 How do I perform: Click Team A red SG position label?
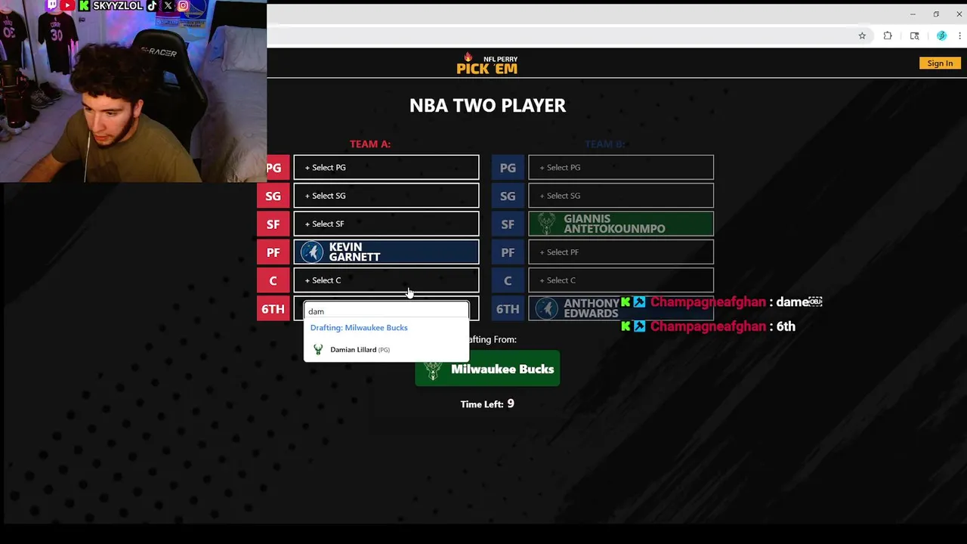click(273, 196)
